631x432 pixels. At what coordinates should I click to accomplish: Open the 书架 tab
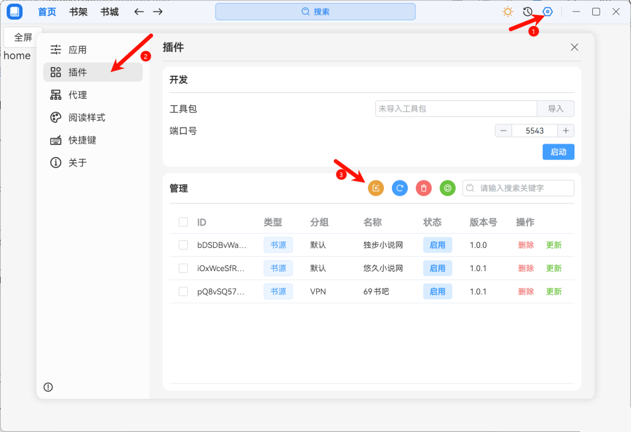click(x=78, y=11)
